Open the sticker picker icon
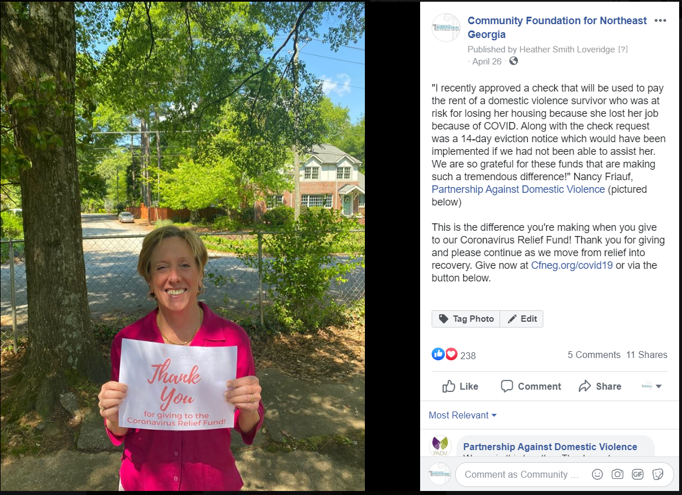The image size is (682, 495). coord(658,474)
